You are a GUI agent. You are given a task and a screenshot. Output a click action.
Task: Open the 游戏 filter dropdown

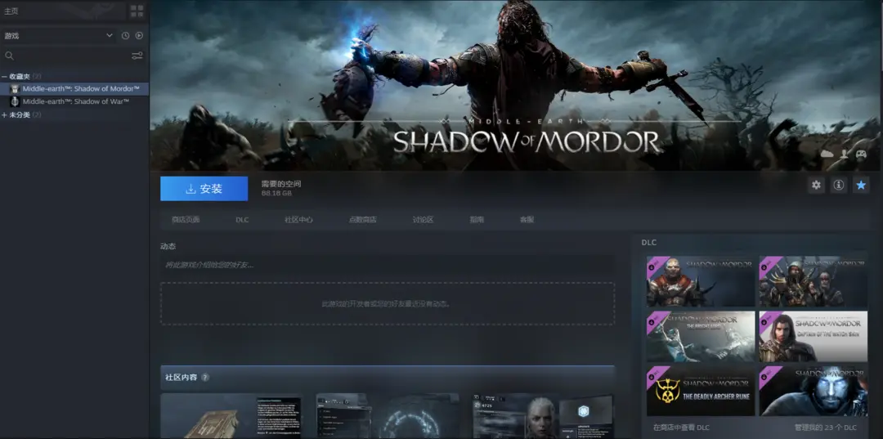click(x=58, y=35)
